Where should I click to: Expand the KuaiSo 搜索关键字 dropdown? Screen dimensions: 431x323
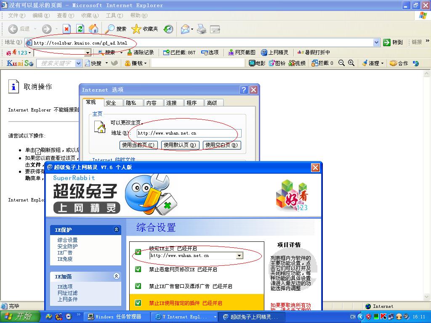(x=78, y=63)
